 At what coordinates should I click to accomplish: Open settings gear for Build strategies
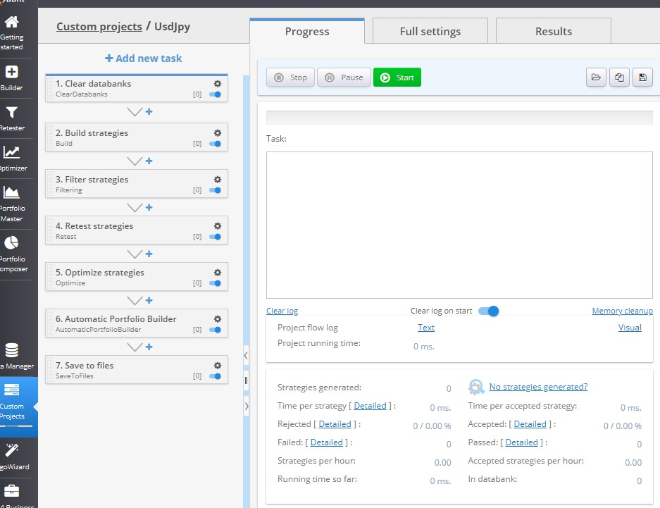[x=218, y=133]
